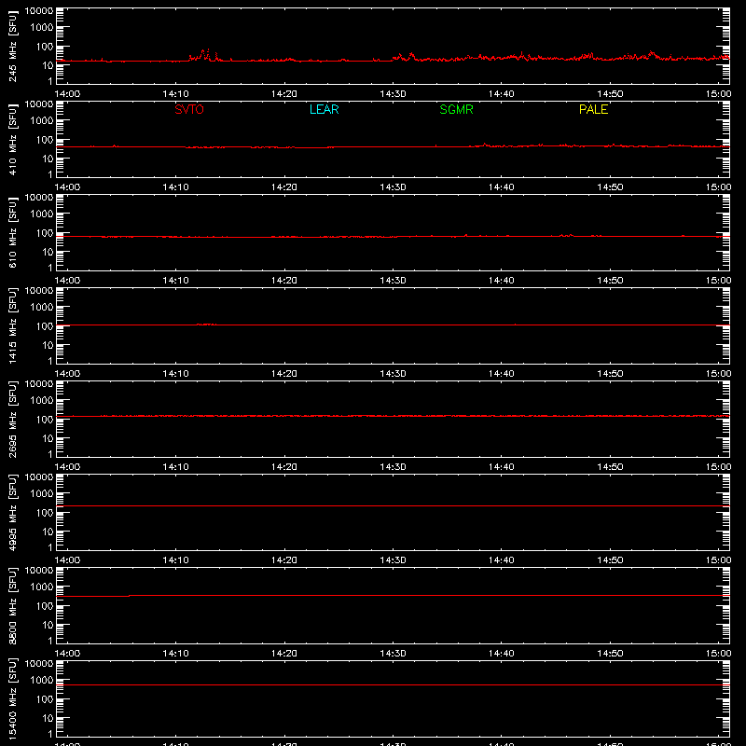Click 14:40 time label under 2695 MHz plot
This screenshot has height=746, width=746.
coord(501,467)
